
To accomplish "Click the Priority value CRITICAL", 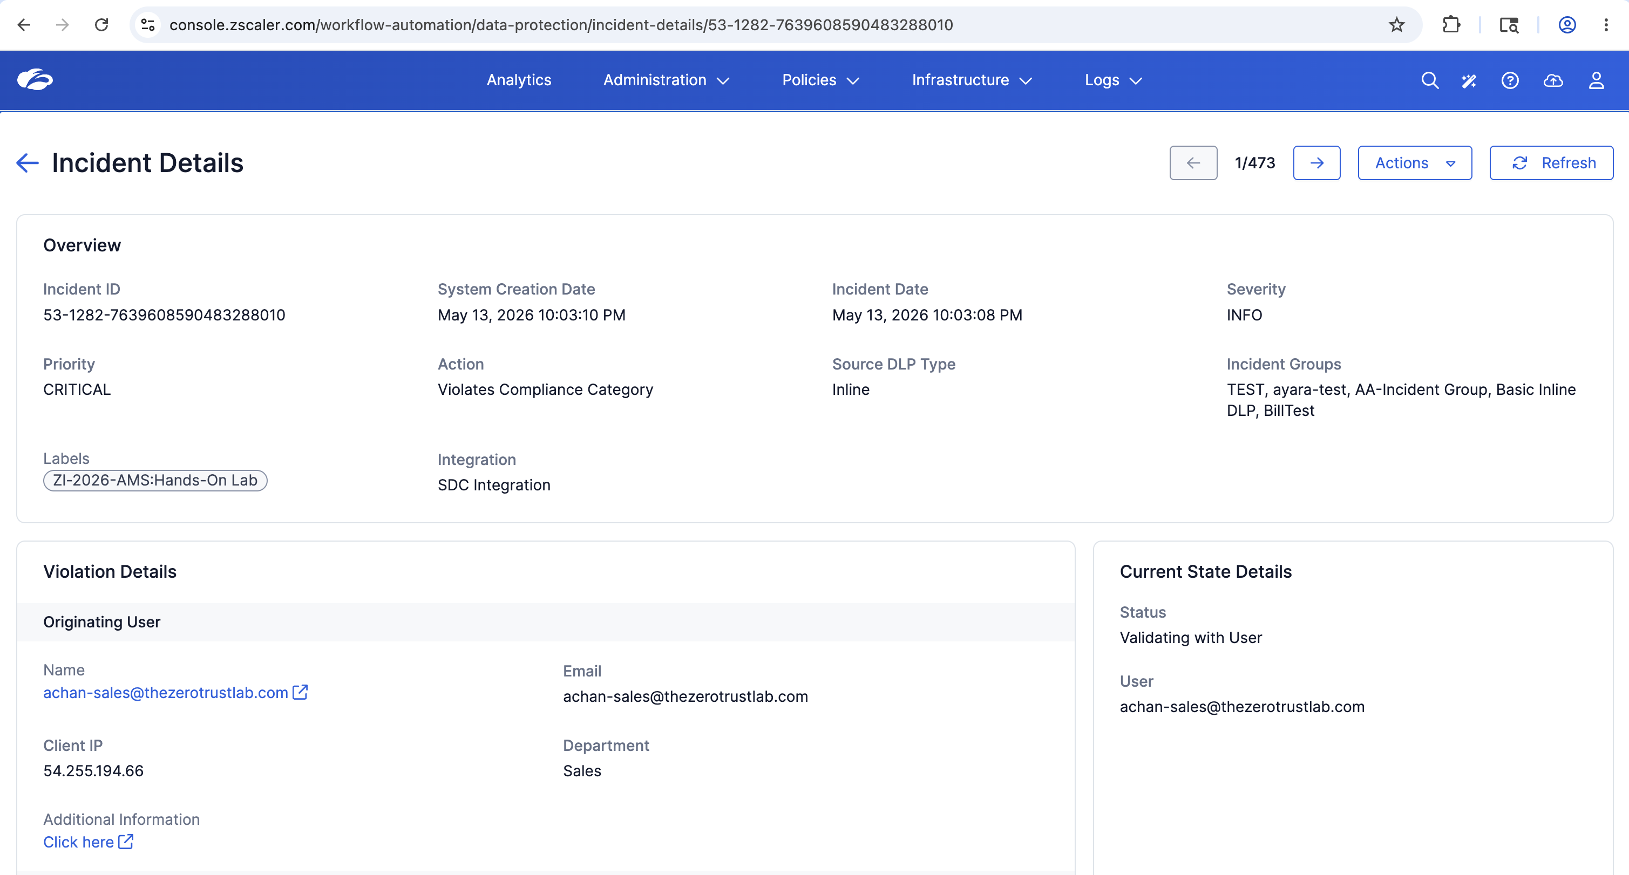I will click(x=77, y=389).
